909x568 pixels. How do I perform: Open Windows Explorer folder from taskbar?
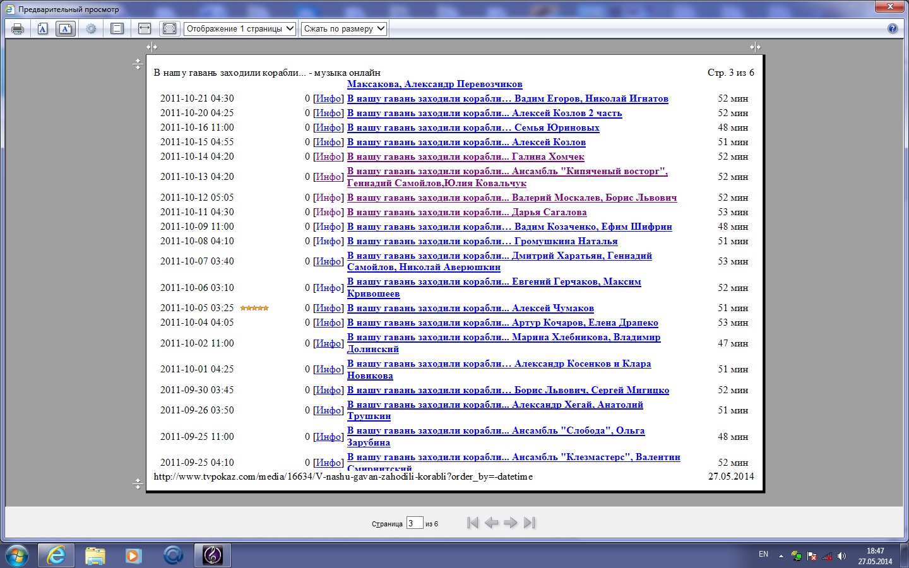click(95, 555)
